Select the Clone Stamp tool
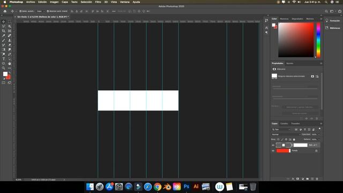The image size is (343, 193). click(10, 40)
